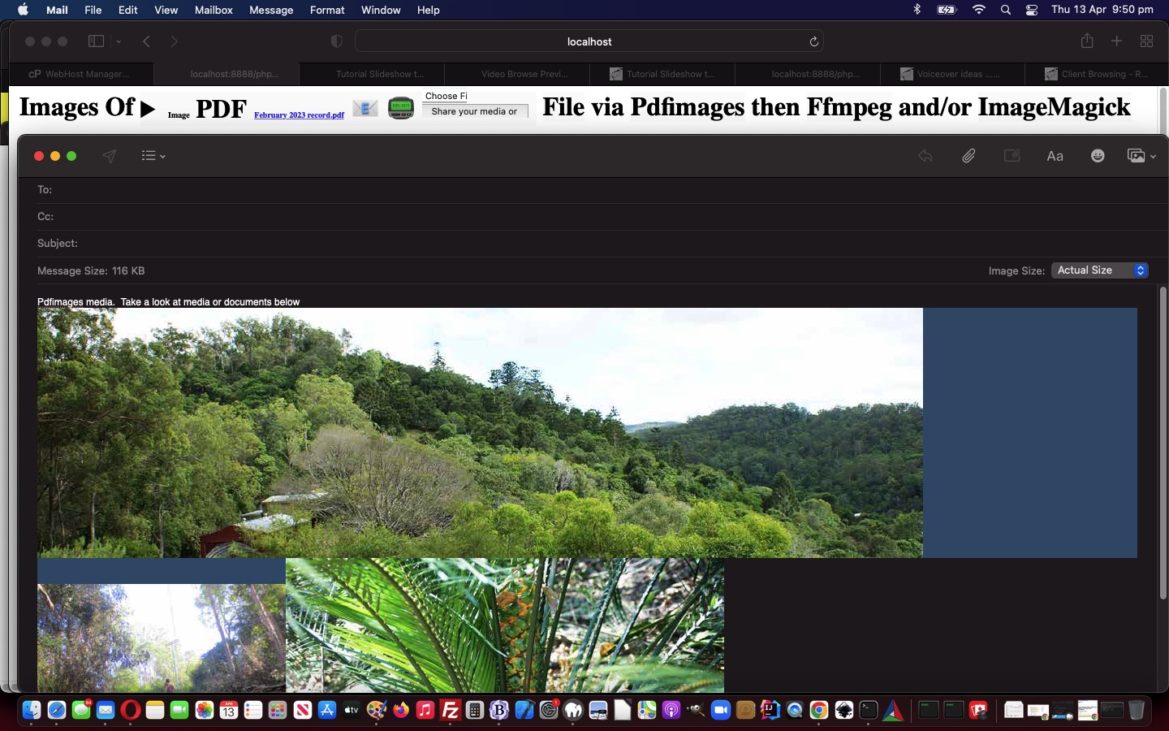Click the Subject field of the message
This screenshot has width=1169, height=731.
568,244
